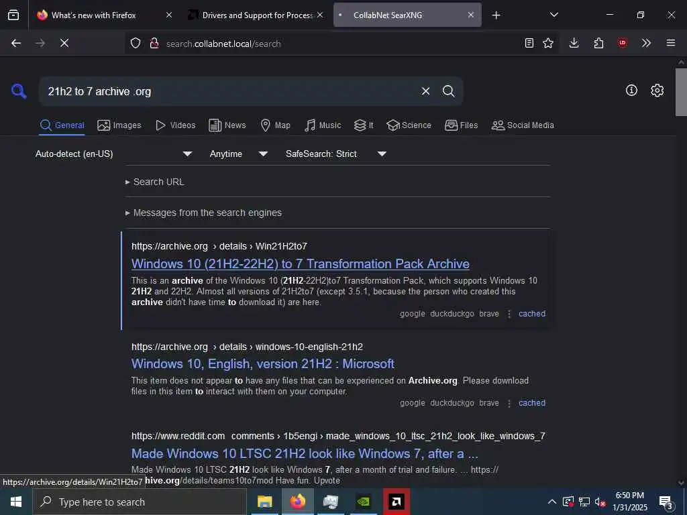Open SearXNG preferences gear icon

(x=657, y=91)
